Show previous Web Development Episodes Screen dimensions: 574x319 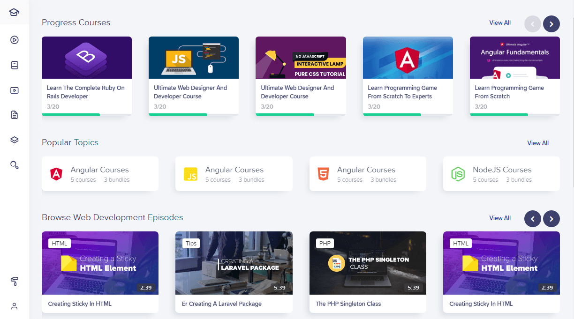[x=532, y=219]
